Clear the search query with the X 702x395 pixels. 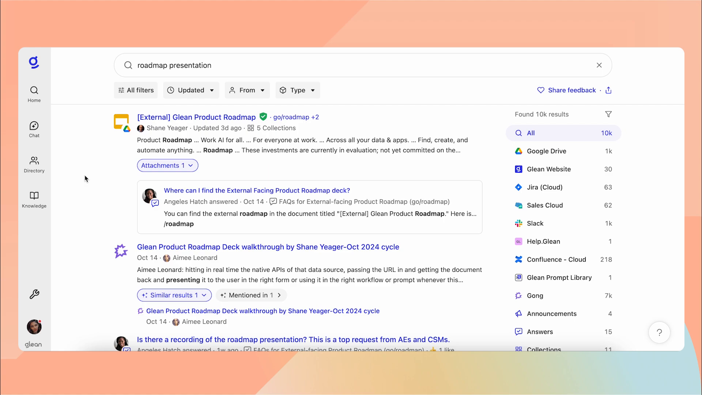click(599, 65)
